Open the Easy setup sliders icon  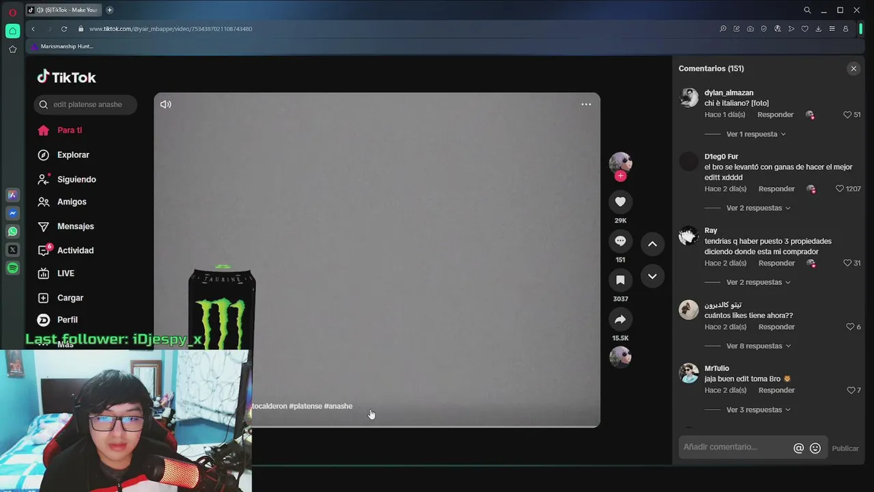pyautogui.click(x=832, y=29)
